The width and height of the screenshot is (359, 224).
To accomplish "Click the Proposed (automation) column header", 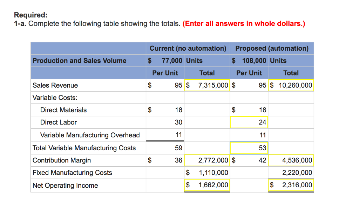I will click(272, 48).
